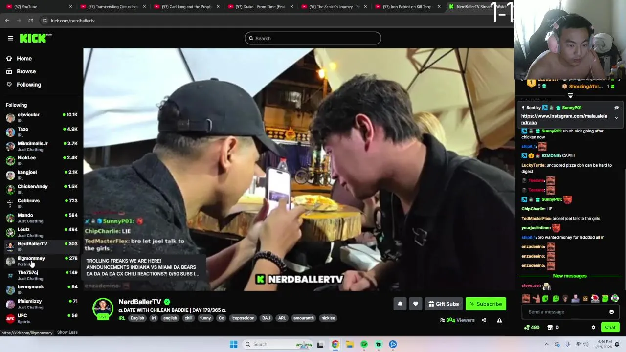Image resolution: width=626 pixels, height=352 pixels.
Task: Click kangjoel avatar in sidebar
Action: coord(10,175)
